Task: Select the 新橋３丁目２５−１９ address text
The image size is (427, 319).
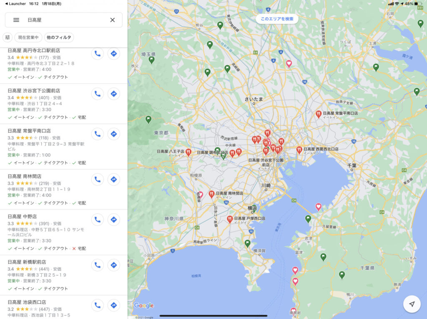Action: (x=47, y=275)
